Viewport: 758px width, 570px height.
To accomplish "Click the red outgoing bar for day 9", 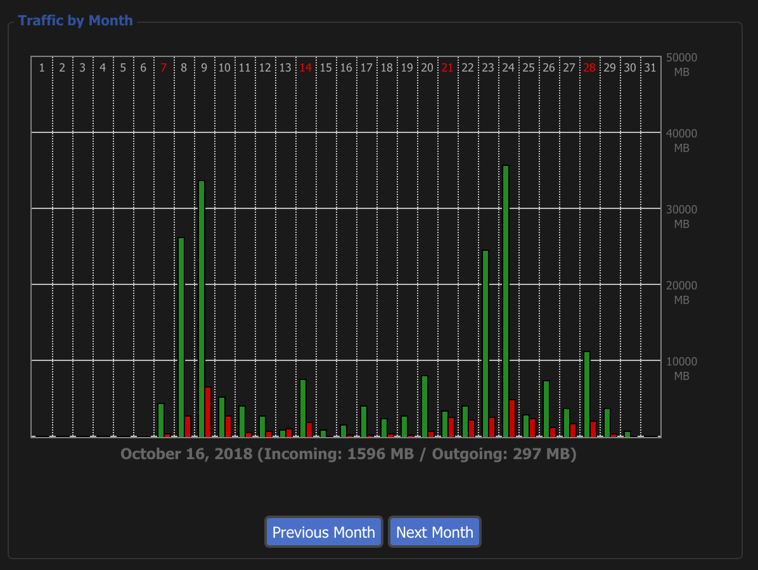I will [208, 412].
